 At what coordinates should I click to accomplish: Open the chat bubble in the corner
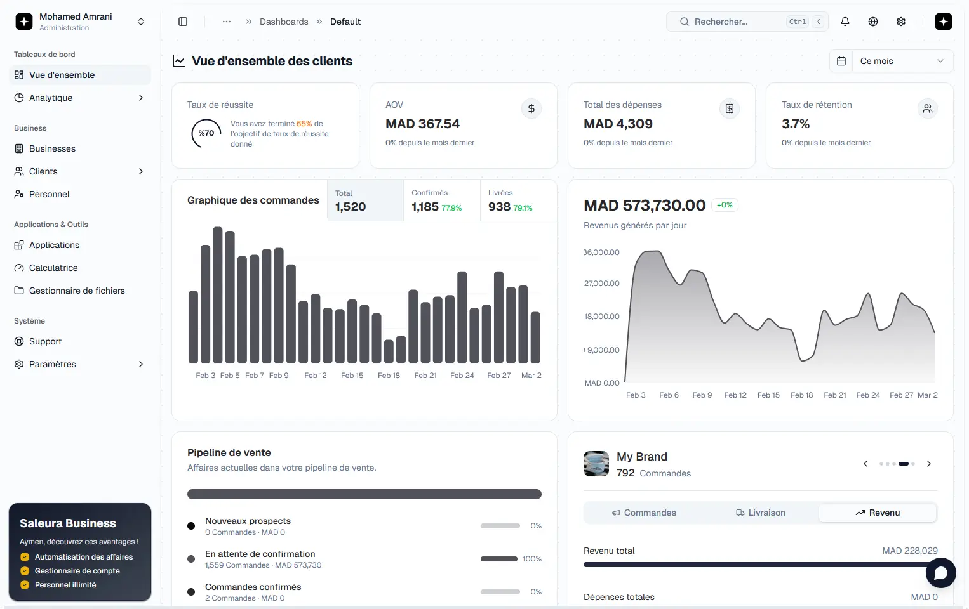(x=940, y=573)
